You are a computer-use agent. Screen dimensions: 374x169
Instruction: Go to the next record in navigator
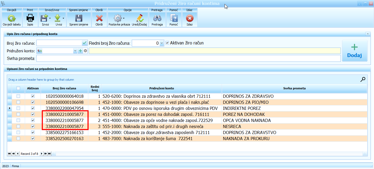41,153
